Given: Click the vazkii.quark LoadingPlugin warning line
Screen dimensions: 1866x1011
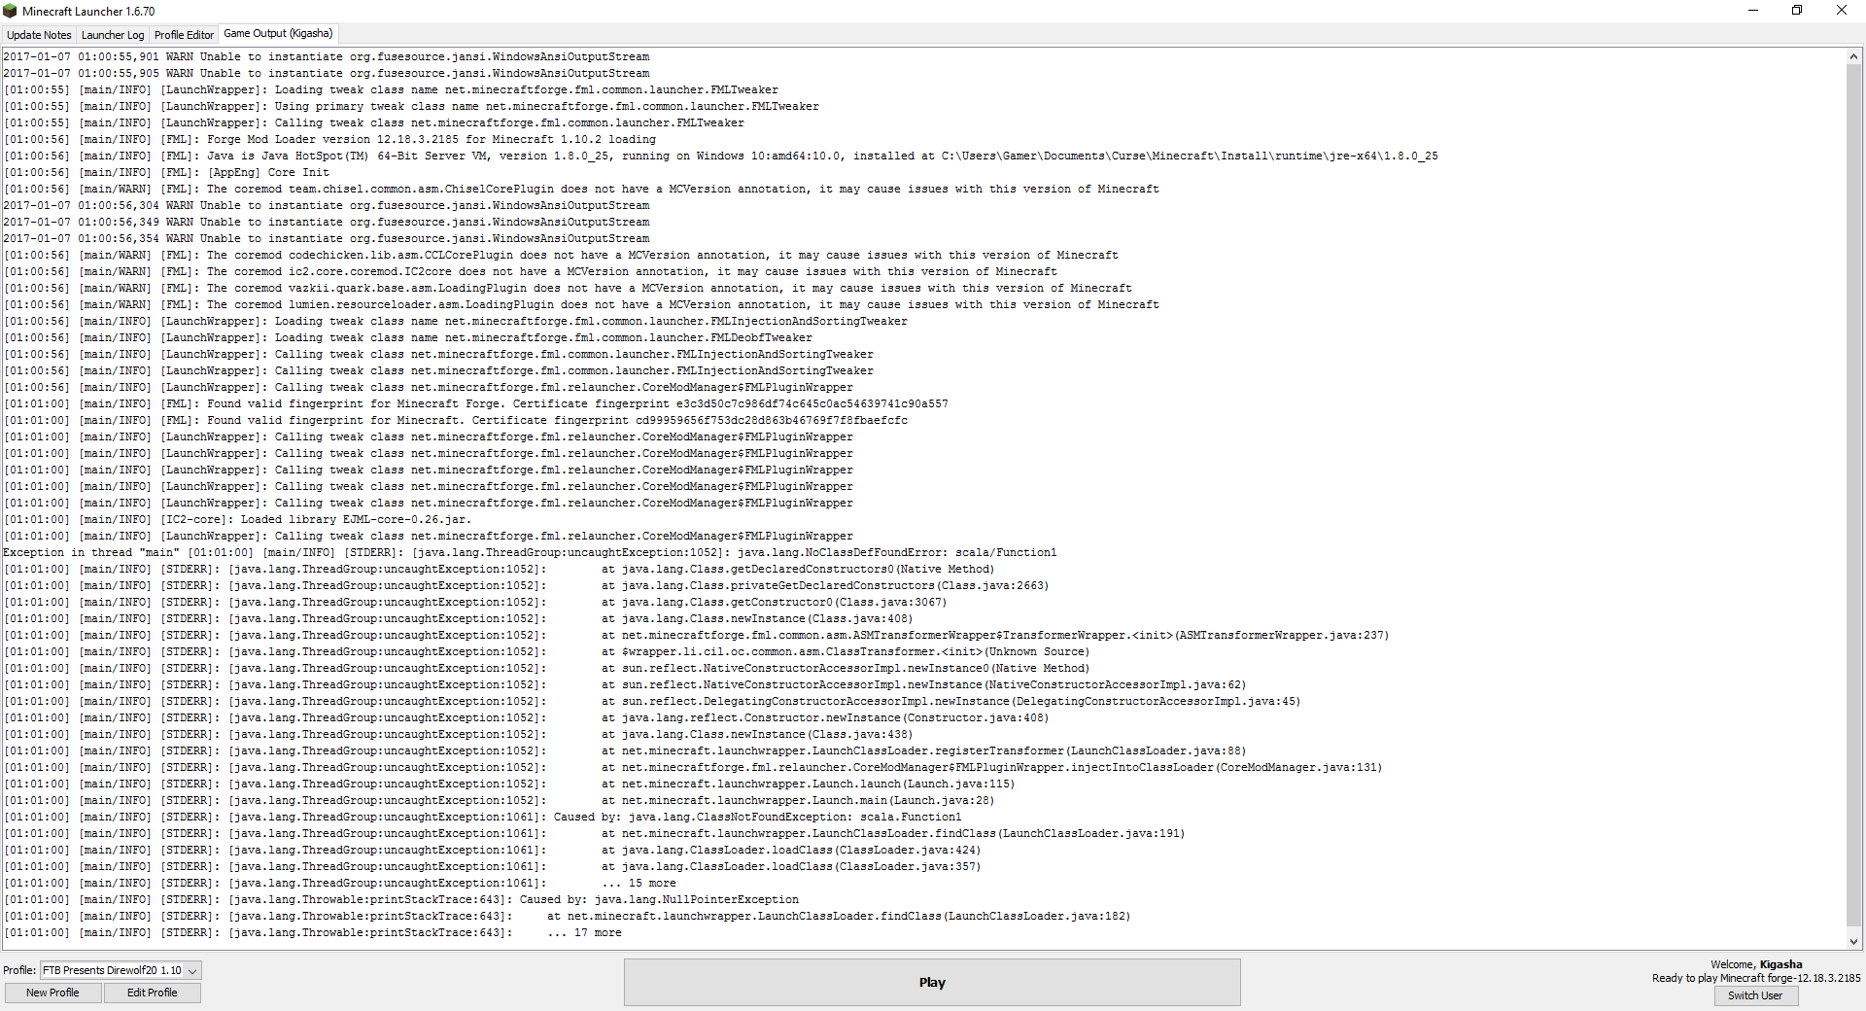Looking at the screenshot, I should [568, 288].
